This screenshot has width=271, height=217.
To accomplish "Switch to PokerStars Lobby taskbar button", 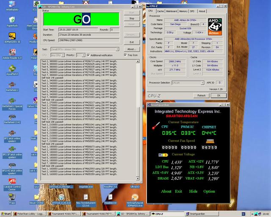I will 29,214.
